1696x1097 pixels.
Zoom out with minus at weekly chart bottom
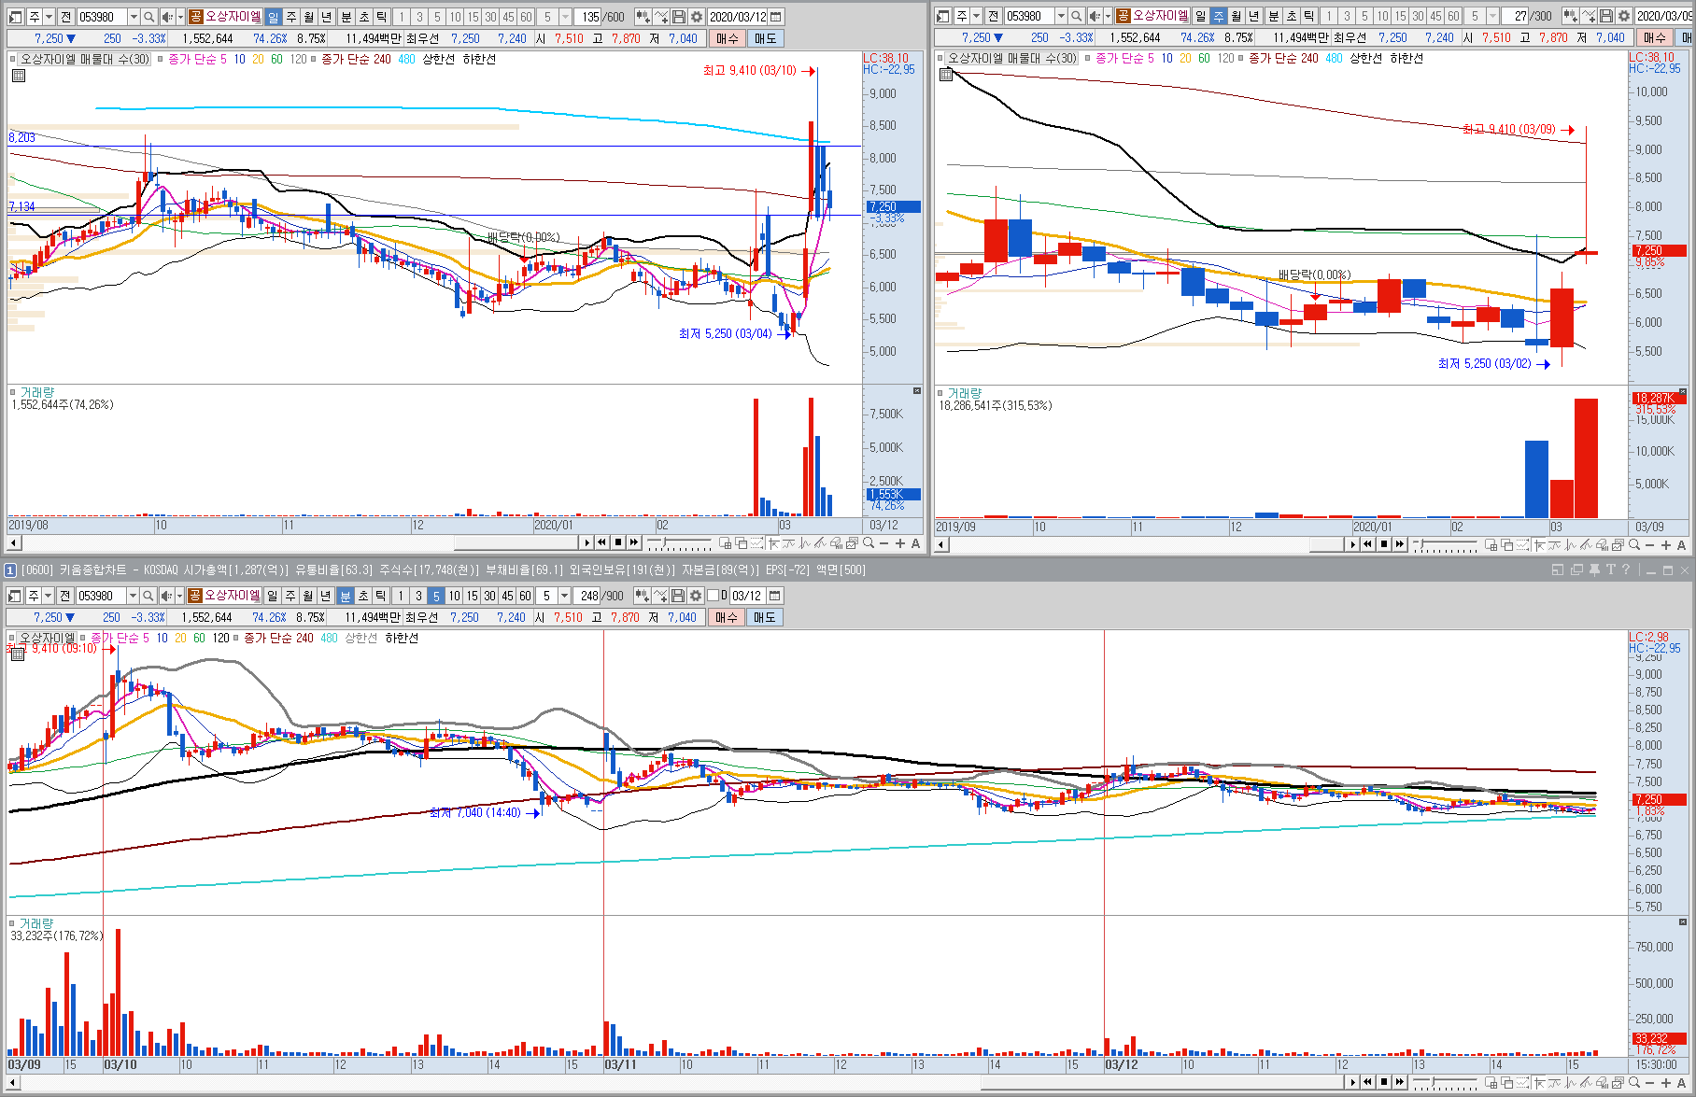pos(1650,545)
